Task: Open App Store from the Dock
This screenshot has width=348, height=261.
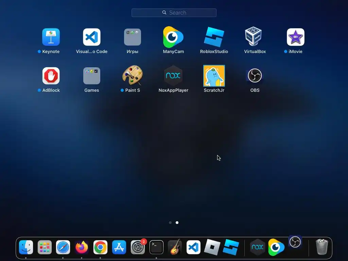Action: click(x=119, y=247)
